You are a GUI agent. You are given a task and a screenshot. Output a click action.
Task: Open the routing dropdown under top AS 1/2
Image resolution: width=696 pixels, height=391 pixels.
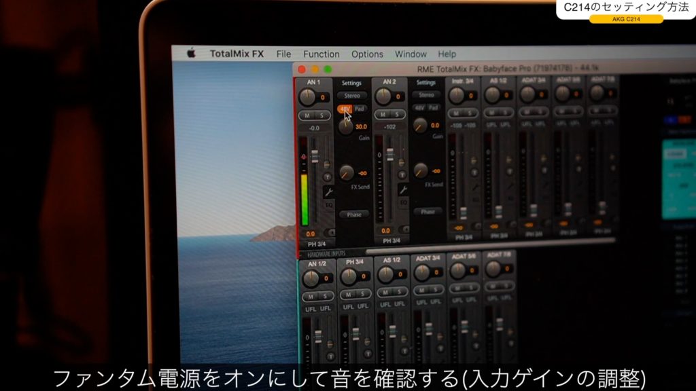coord(500,236)
